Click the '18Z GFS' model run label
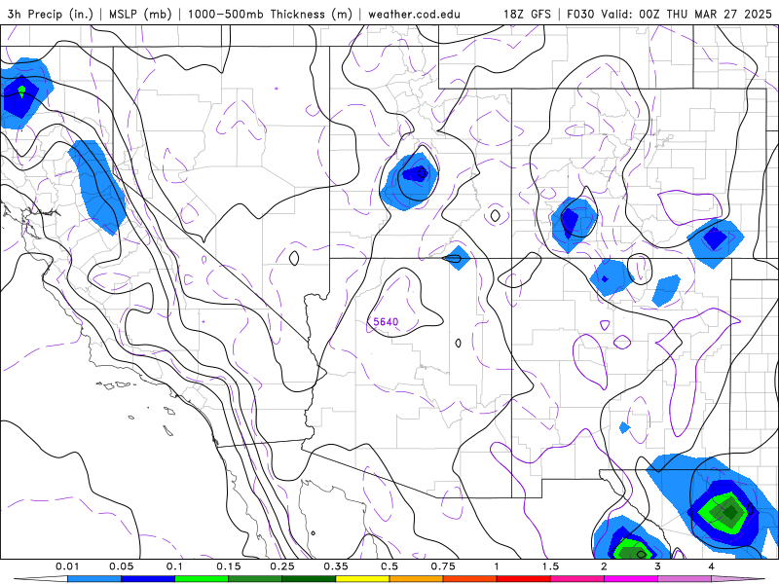The image size is (779, 584). coord(527,14)
